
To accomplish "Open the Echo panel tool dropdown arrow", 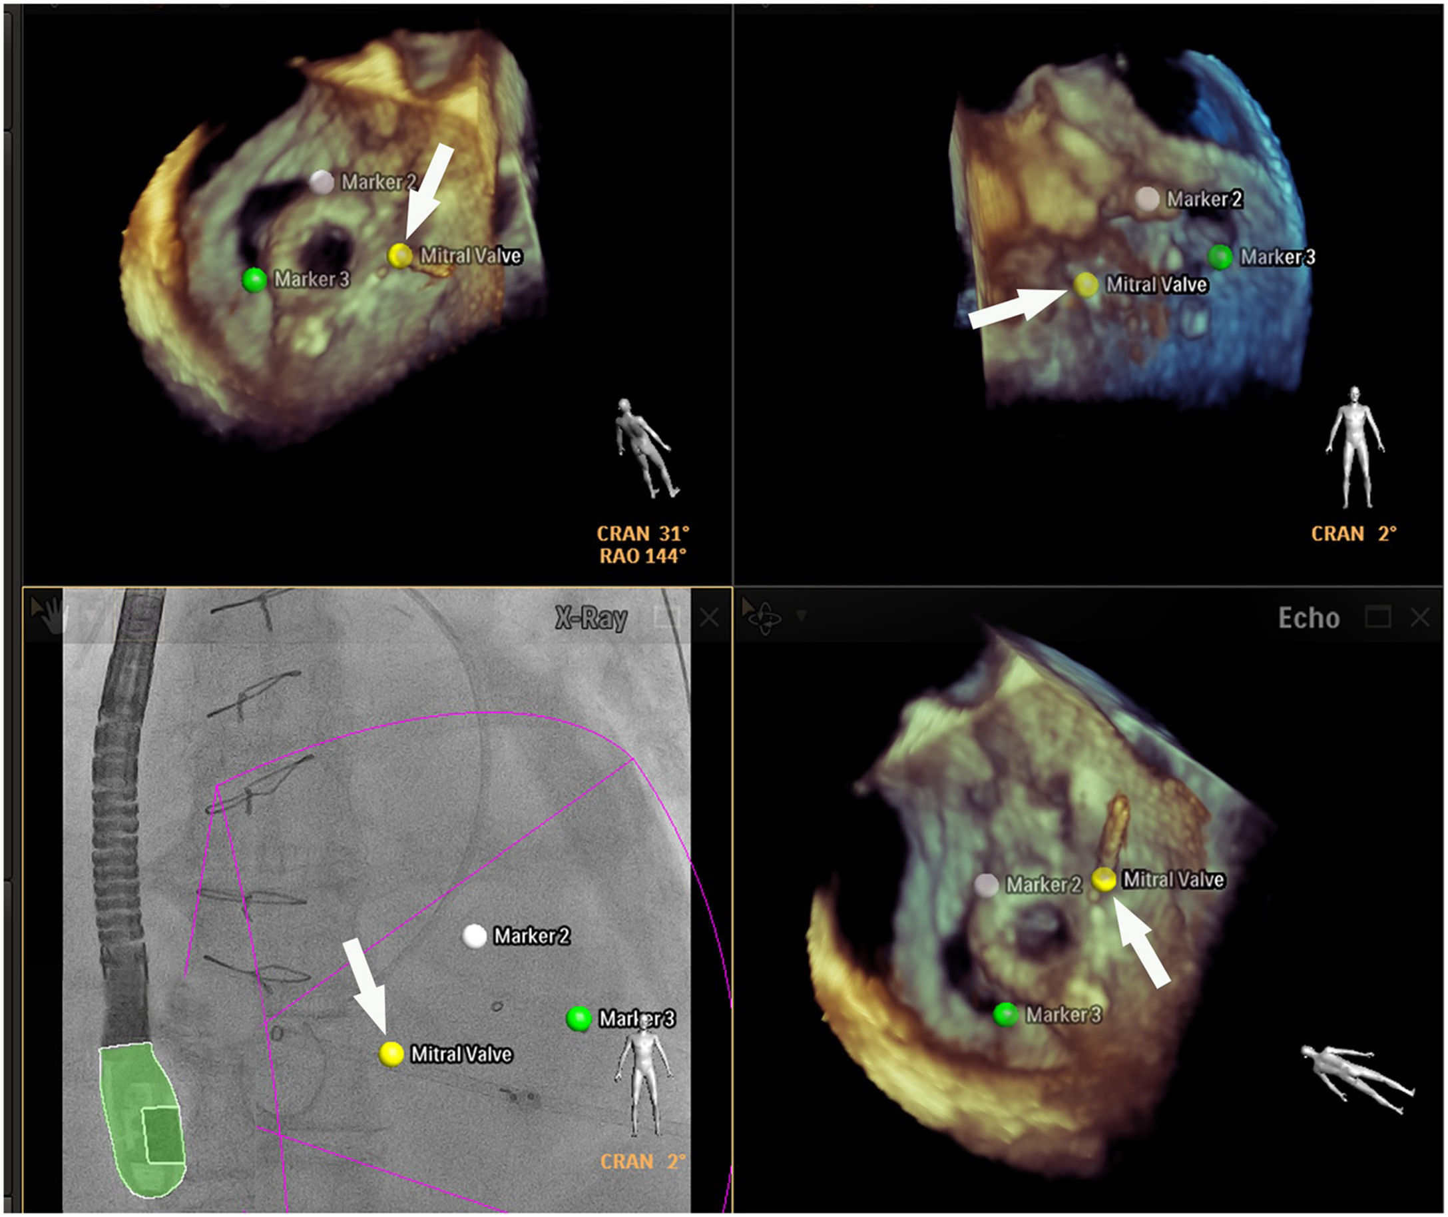I will pos(802,615).
